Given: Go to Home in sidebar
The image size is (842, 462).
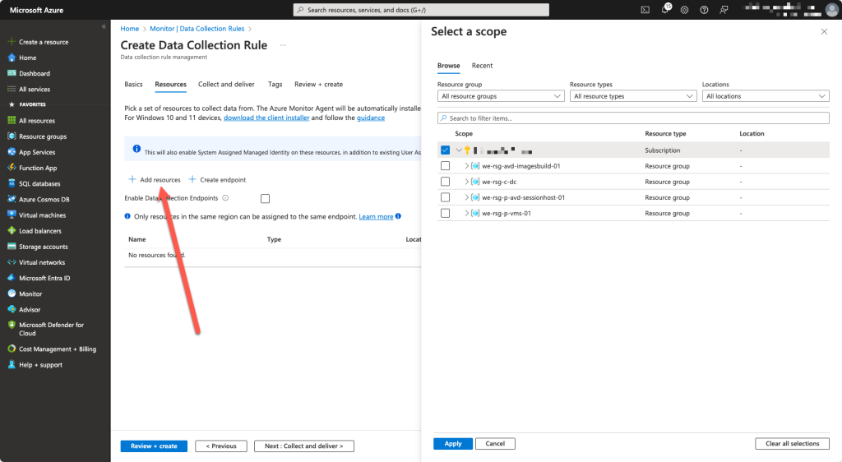Looking at the screenshot, I should pyautogui.click(x=27, y=58).
